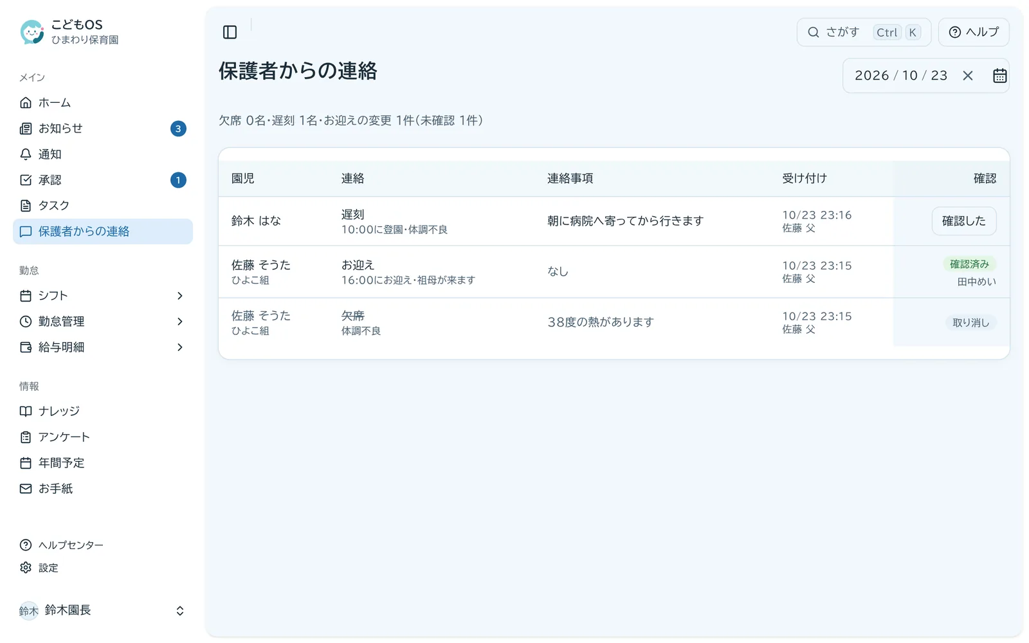Go to お知らせ in the sidebar

103,129
